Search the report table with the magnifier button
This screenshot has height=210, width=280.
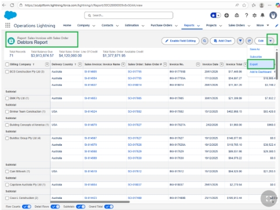(205, 41)
